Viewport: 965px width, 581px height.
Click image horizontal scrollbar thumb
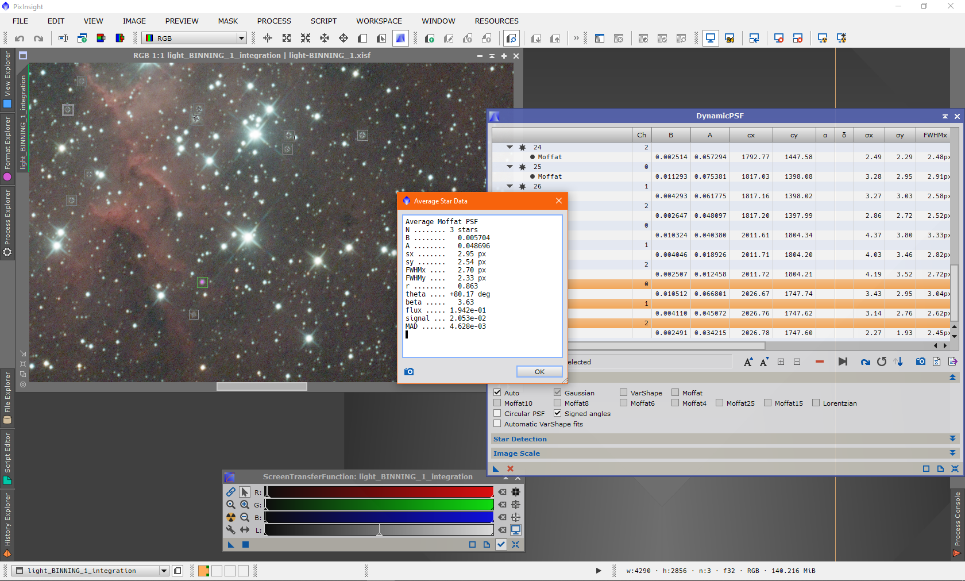[x=262, y=387]
